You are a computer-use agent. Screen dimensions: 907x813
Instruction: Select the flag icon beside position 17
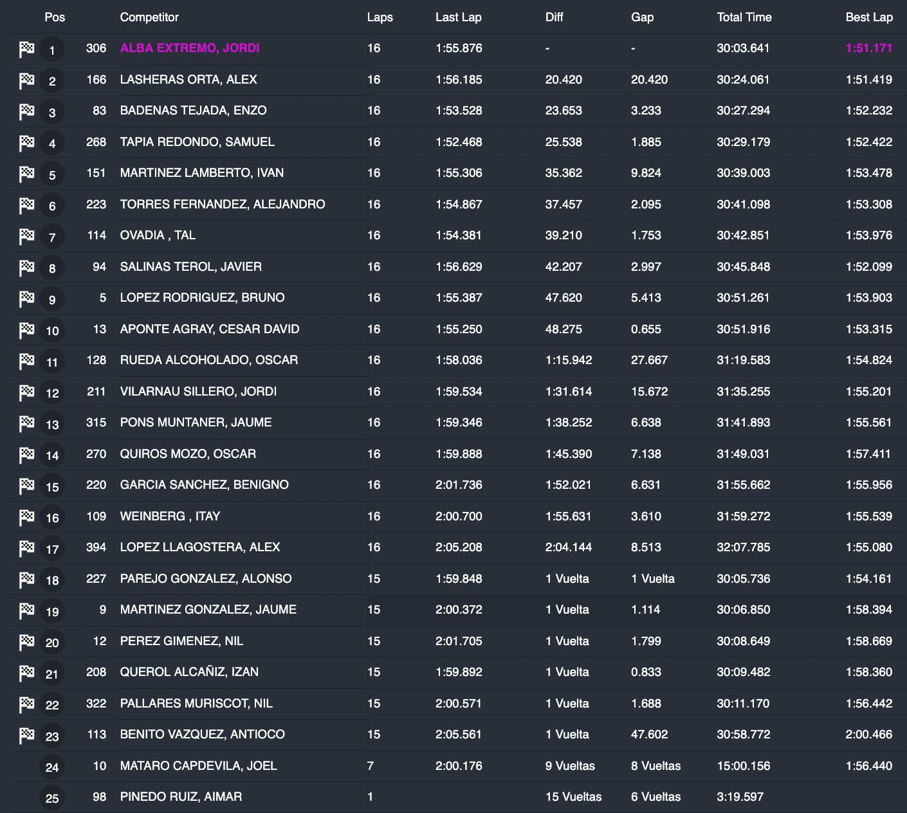point(26,548)
